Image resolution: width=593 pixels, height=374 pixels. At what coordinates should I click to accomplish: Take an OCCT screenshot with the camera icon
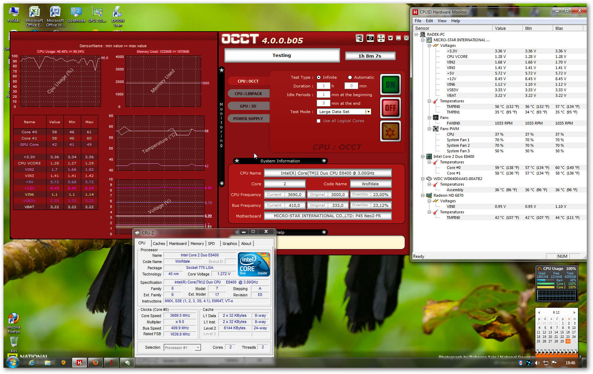click(x=370, y=39)
